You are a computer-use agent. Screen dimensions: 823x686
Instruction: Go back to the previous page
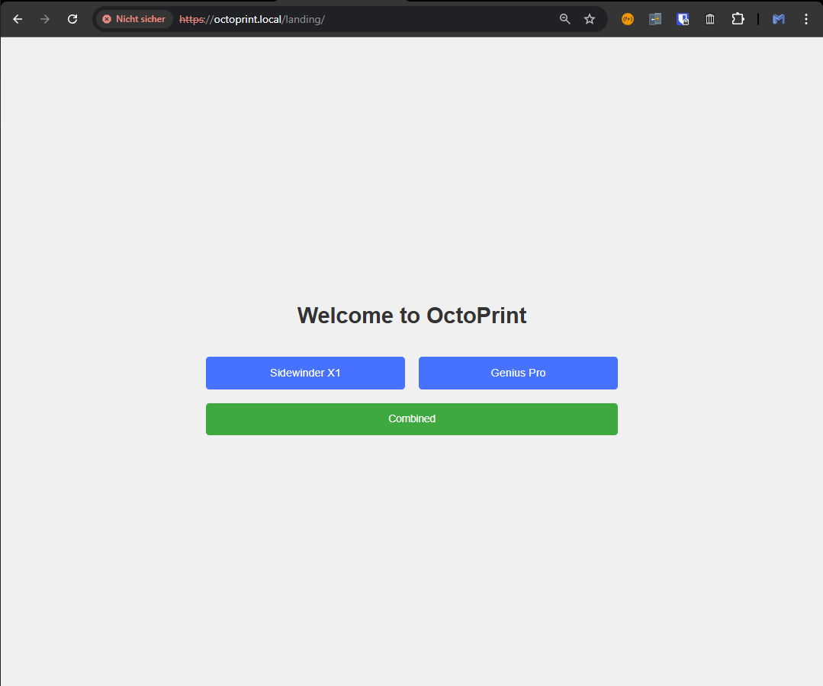coord(18,19)
